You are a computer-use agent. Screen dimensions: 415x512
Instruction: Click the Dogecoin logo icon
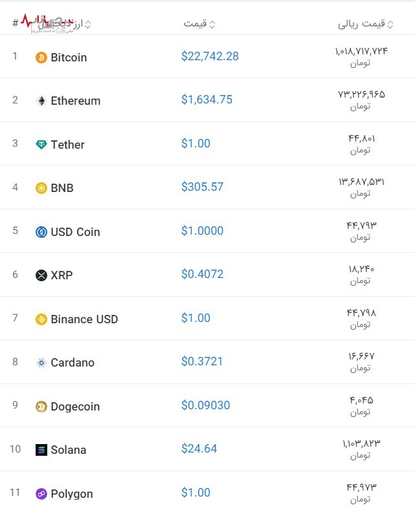click(41, 407)
